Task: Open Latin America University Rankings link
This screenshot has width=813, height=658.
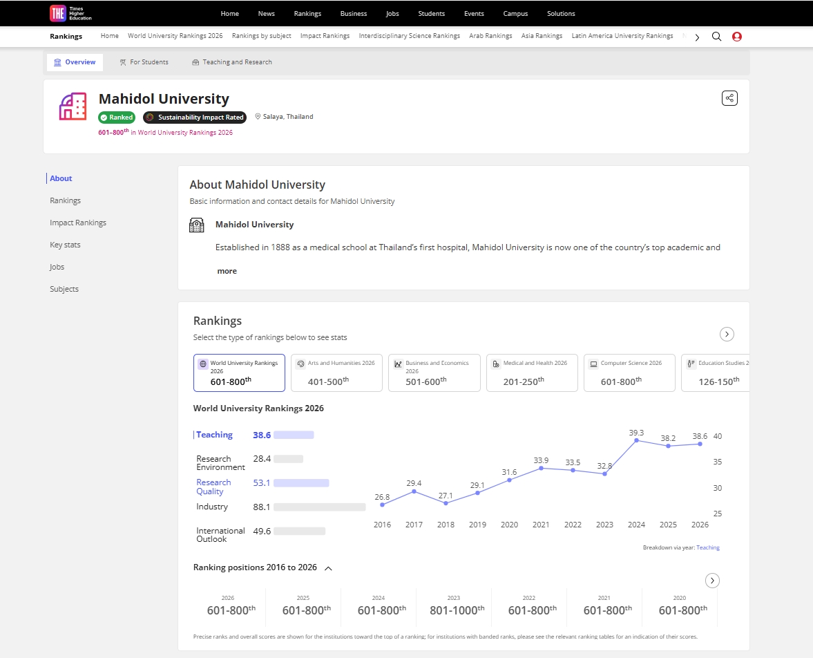Action: [622, 36]
